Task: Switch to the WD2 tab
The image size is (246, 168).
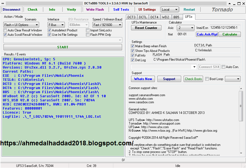Action: [x=166, y=17]
